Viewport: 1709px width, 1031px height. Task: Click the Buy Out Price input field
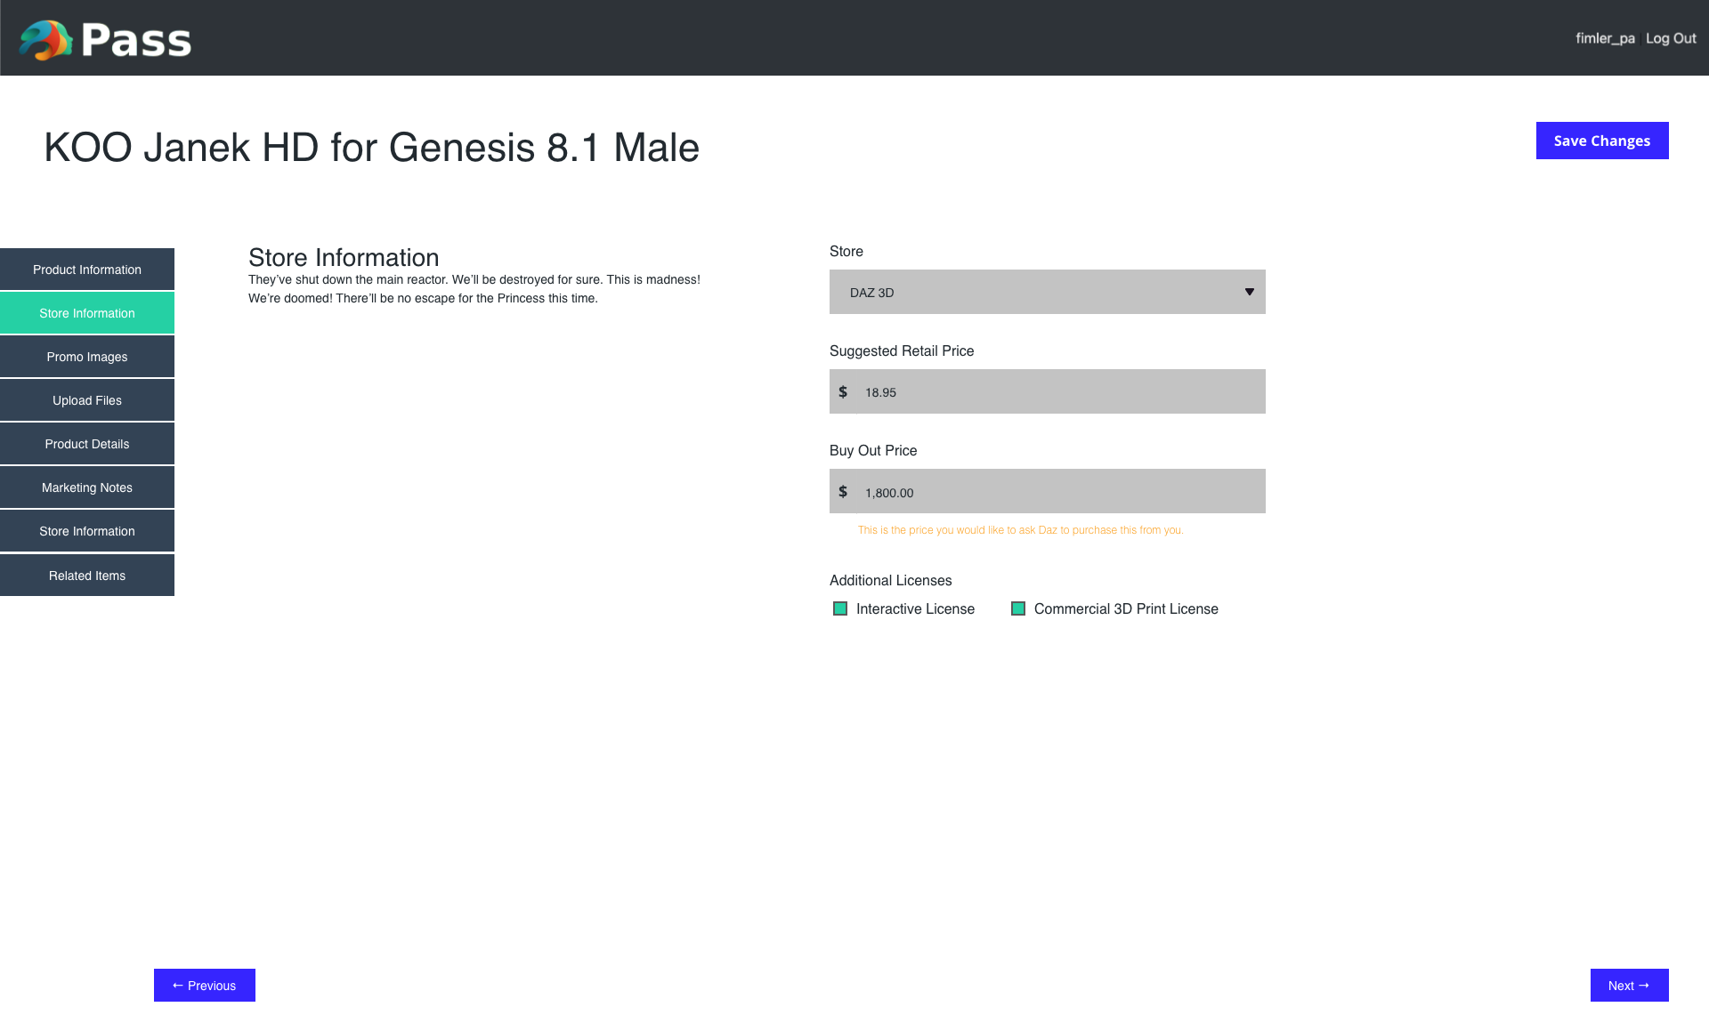pyautogui.click(x=1048, y=491)
